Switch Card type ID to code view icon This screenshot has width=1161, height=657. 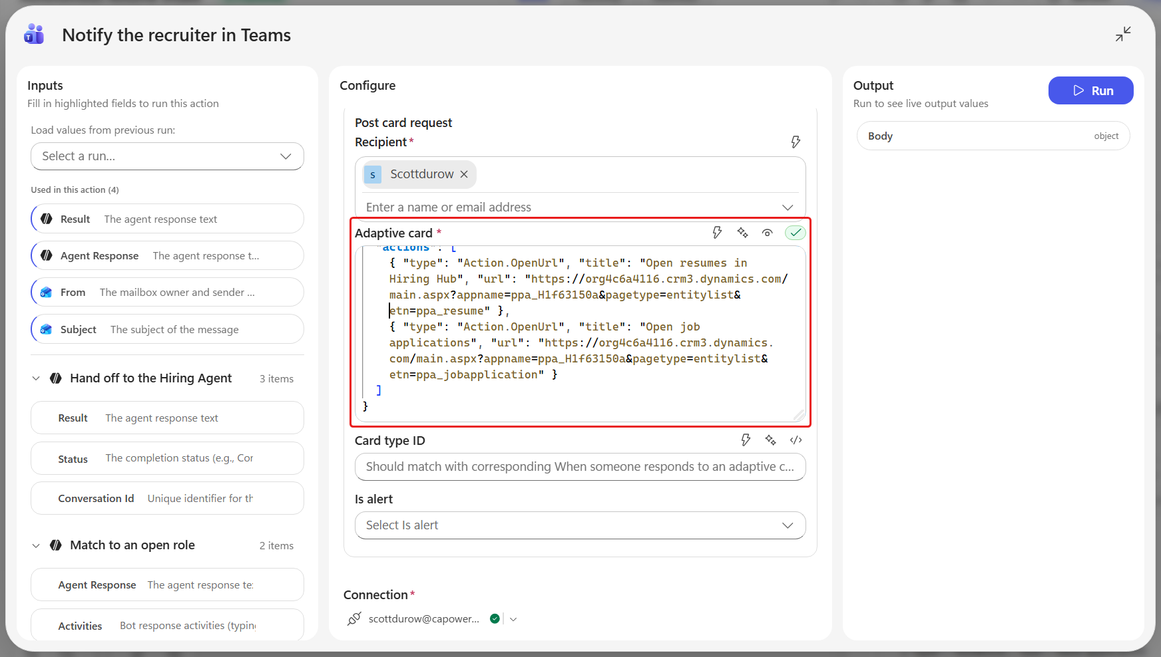(796, 440)
